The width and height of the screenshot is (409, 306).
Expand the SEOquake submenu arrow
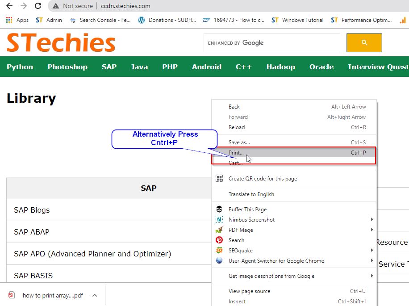click(372, 250)
